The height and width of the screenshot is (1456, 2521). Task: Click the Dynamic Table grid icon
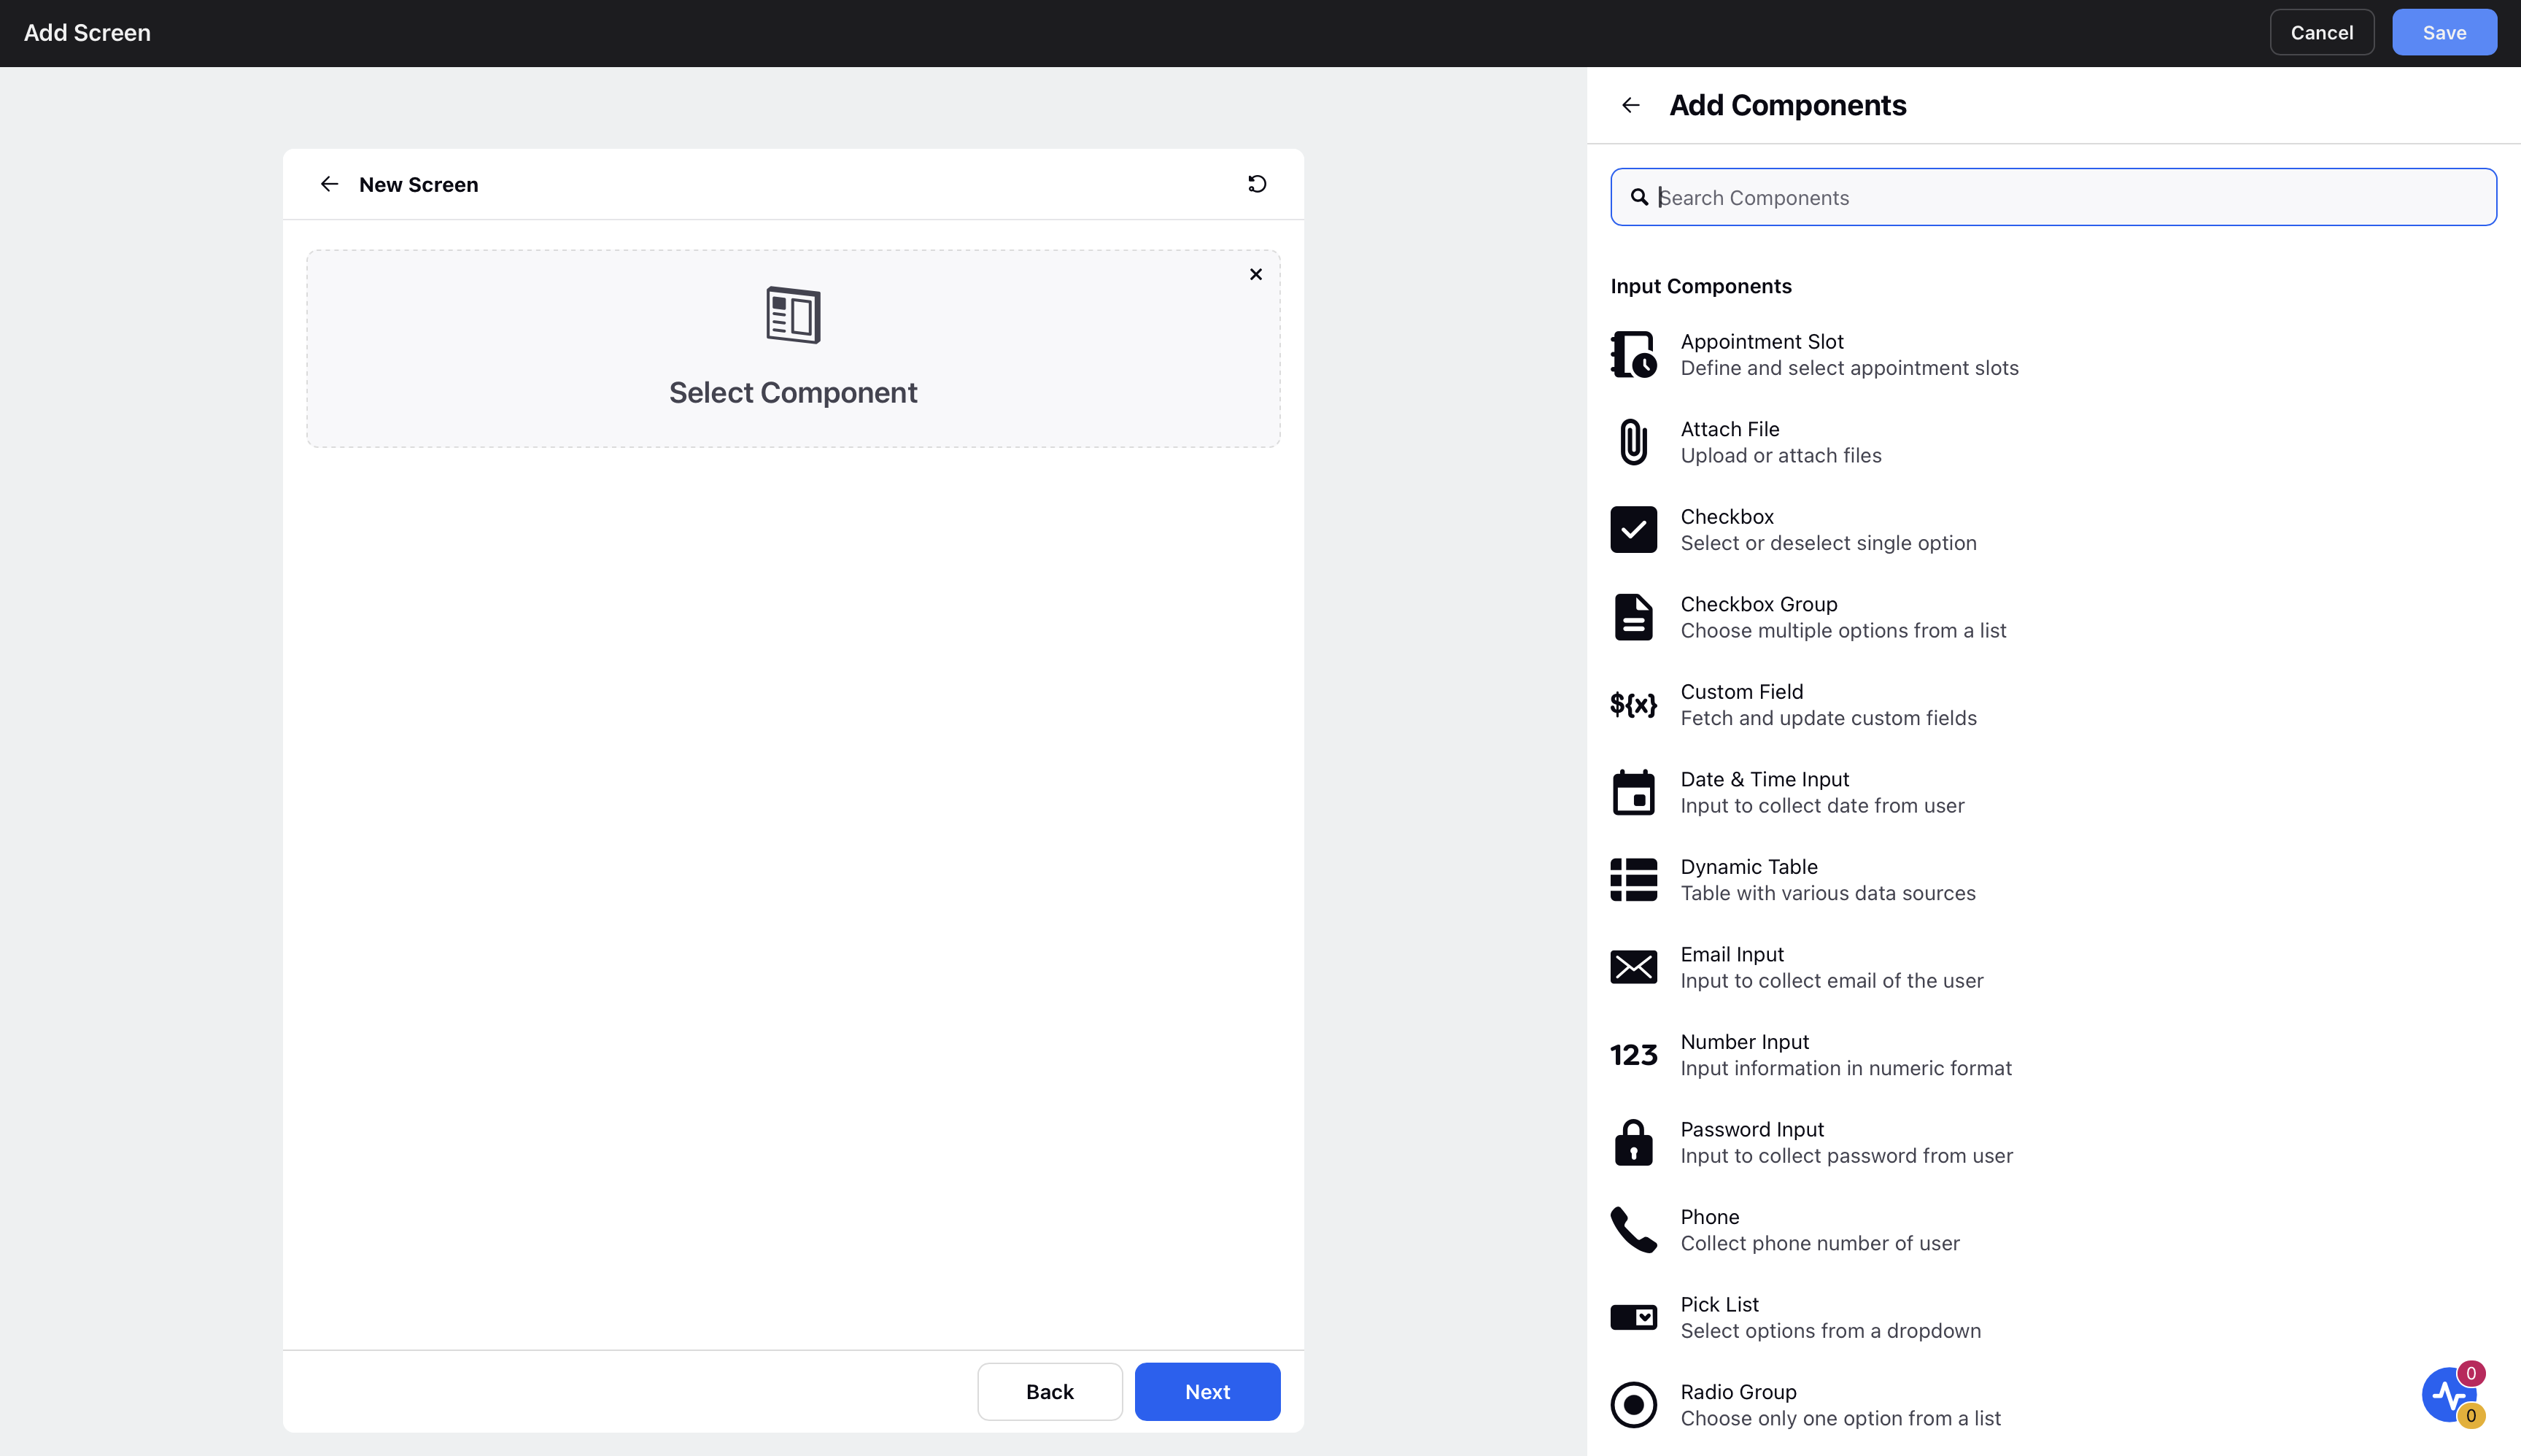[1633, 880]
